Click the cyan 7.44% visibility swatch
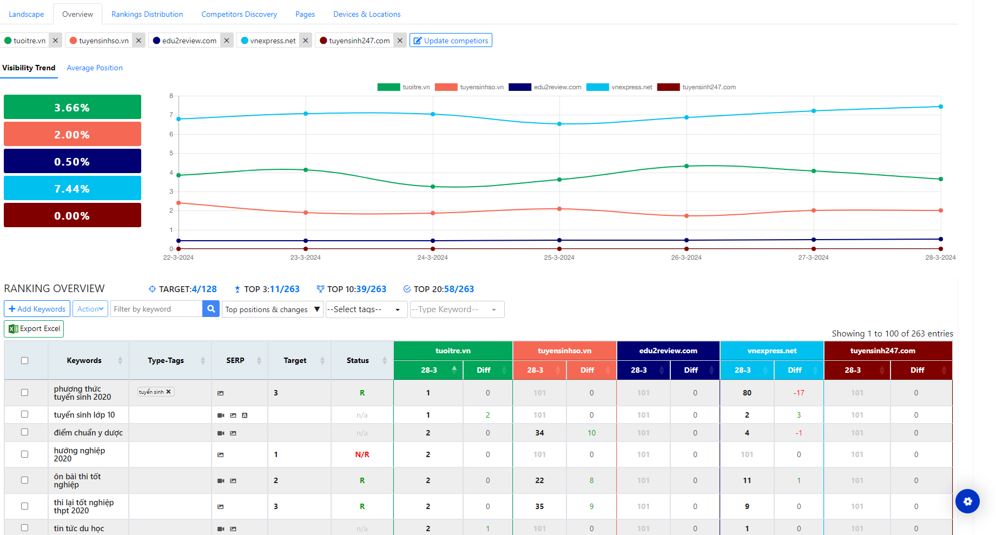The width and height of the screenshot is (996, 535). (72, 188)
